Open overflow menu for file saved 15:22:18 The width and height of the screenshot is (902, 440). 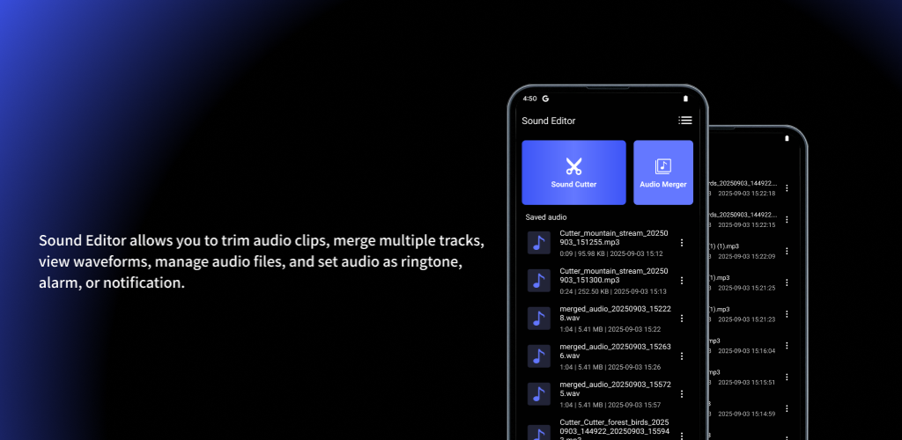point(787,187)
